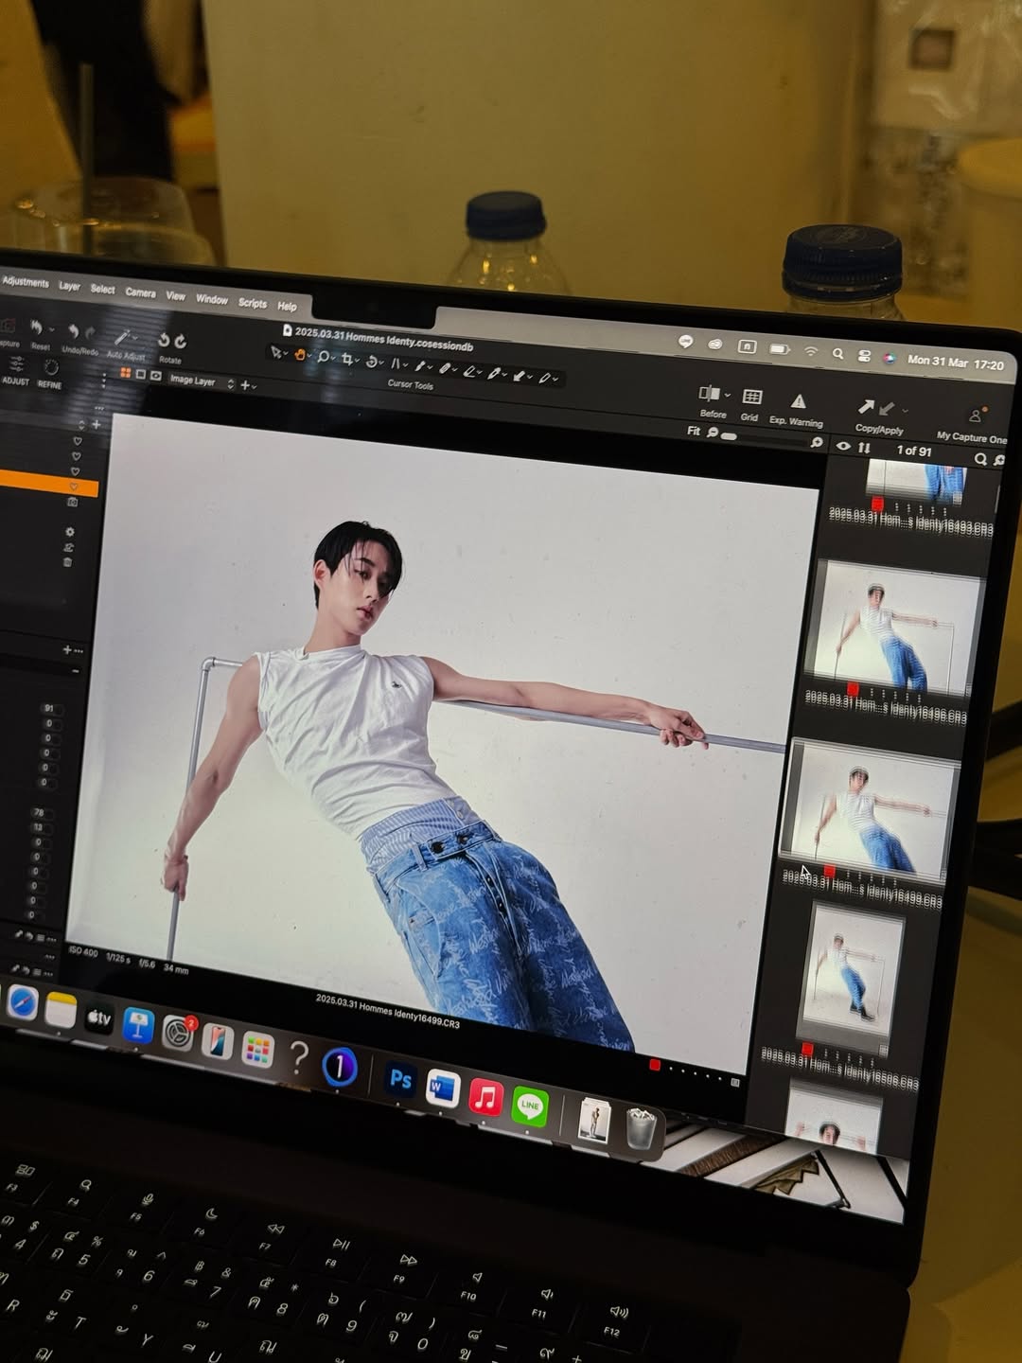Open Apple TV from the Dock

(99, 1018)
